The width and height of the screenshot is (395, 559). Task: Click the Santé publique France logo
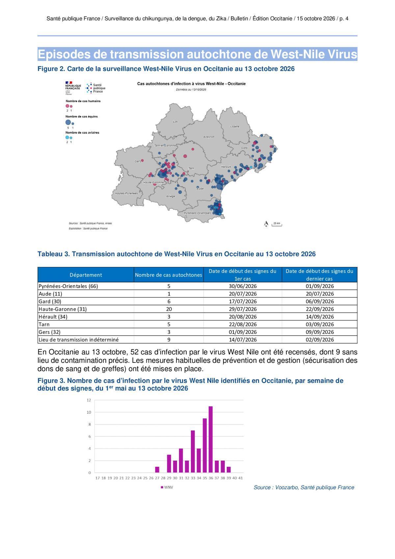[x=95, y=88]
